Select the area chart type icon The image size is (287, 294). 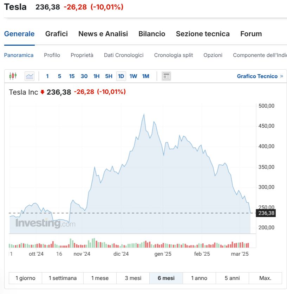[30, 76]
